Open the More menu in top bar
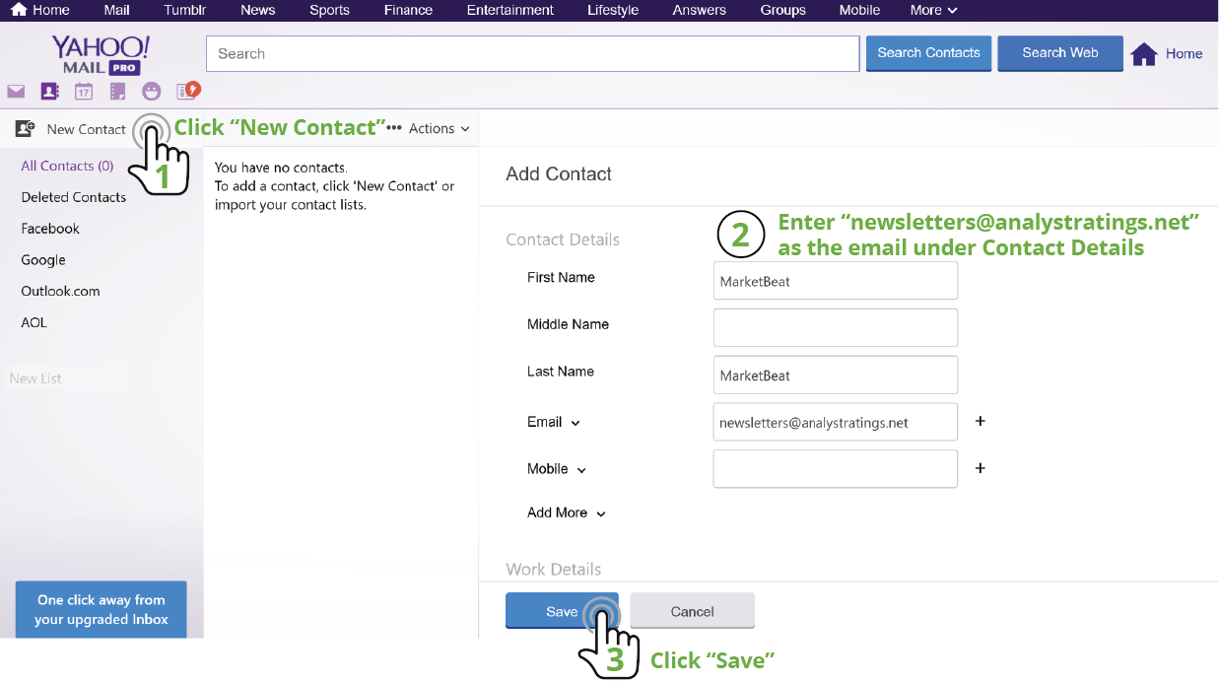The image size is (1219, 684). click(932, 10)
